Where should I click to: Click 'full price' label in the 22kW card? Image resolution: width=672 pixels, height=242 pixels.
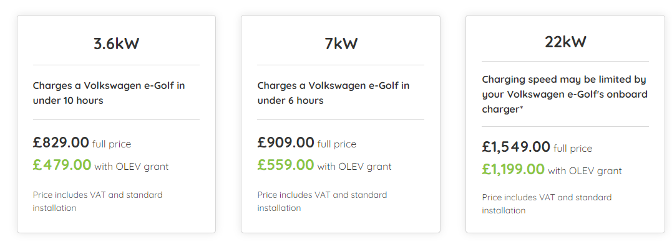(573, 149)
